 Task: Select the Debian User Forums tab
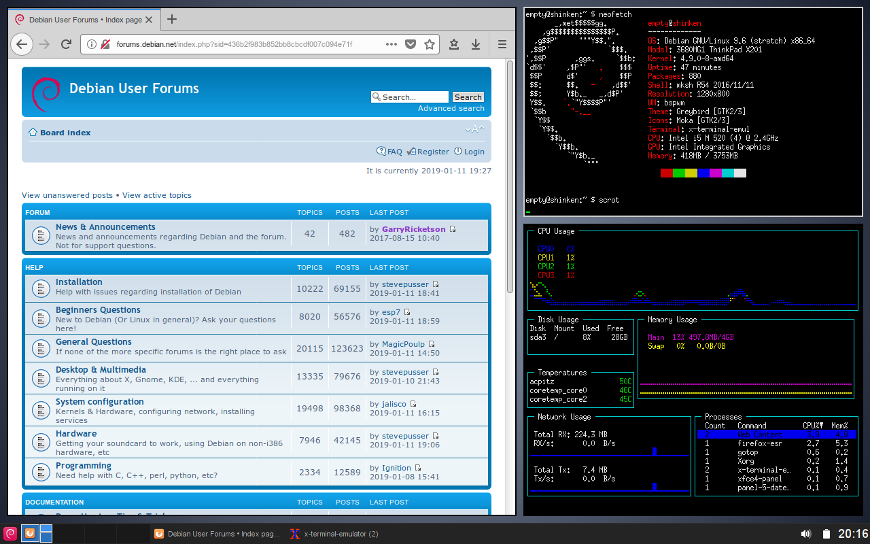[85, 20]
